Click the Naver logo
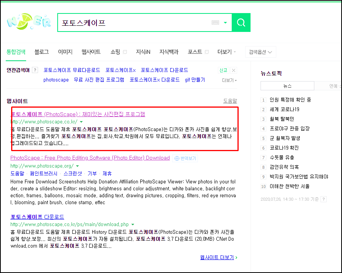This screenshot has height=273, width=342. (29, 22)
